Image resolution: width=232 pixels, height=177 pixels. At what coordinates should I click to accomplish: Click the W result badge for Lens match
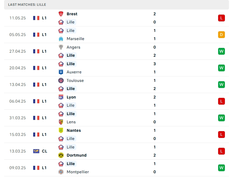(222, 118)
